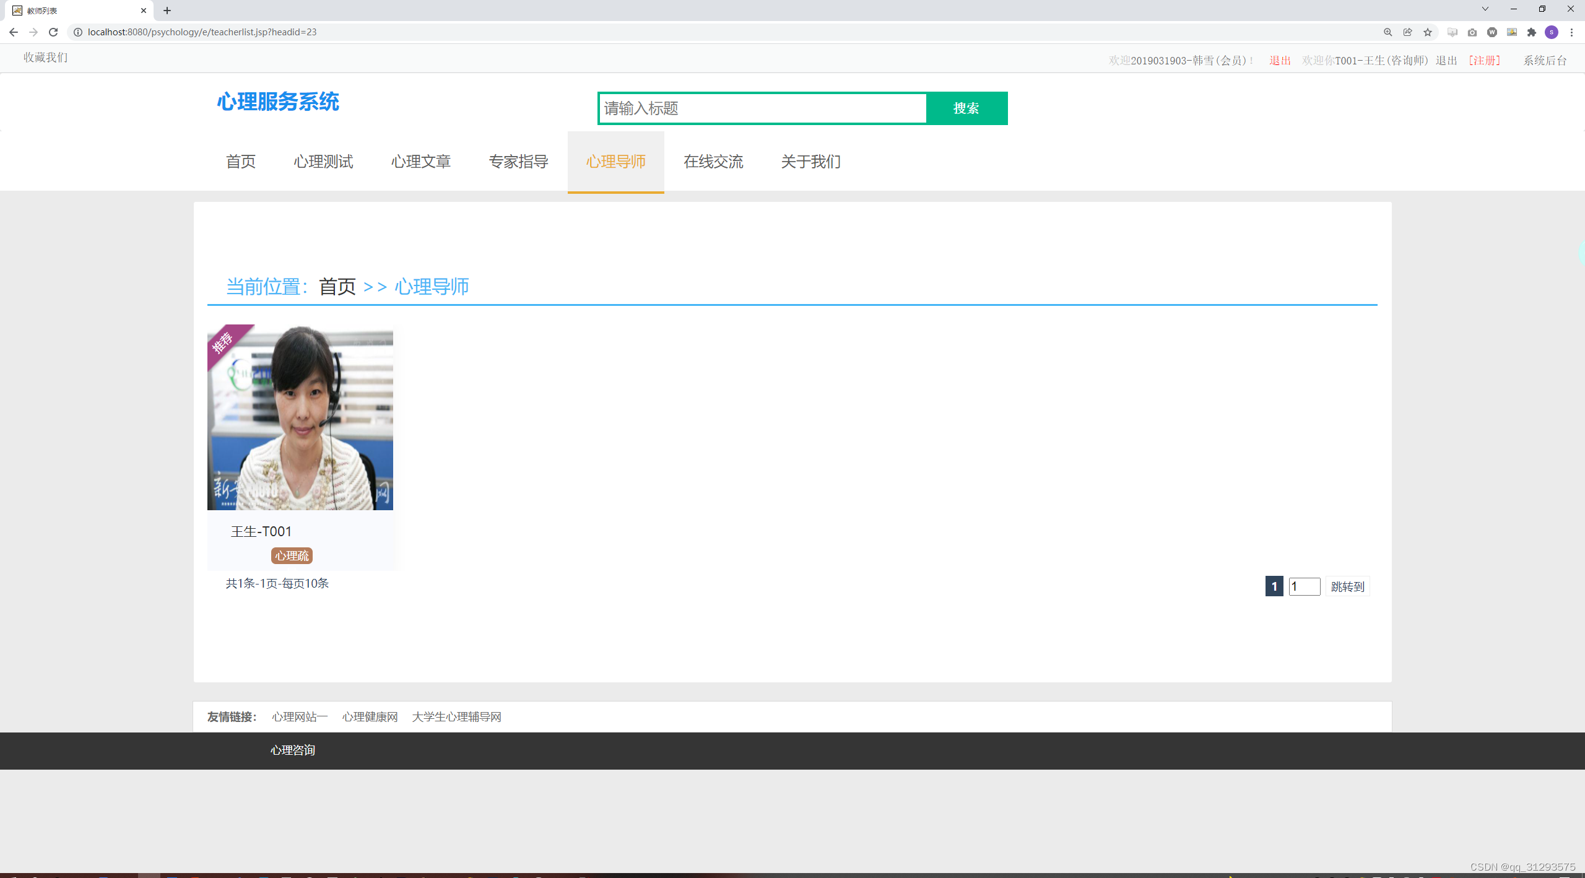The width and height of the screenshot is (1585, 878).
Task: Click the back navigation arrow
Action: (x=14, y=32)
